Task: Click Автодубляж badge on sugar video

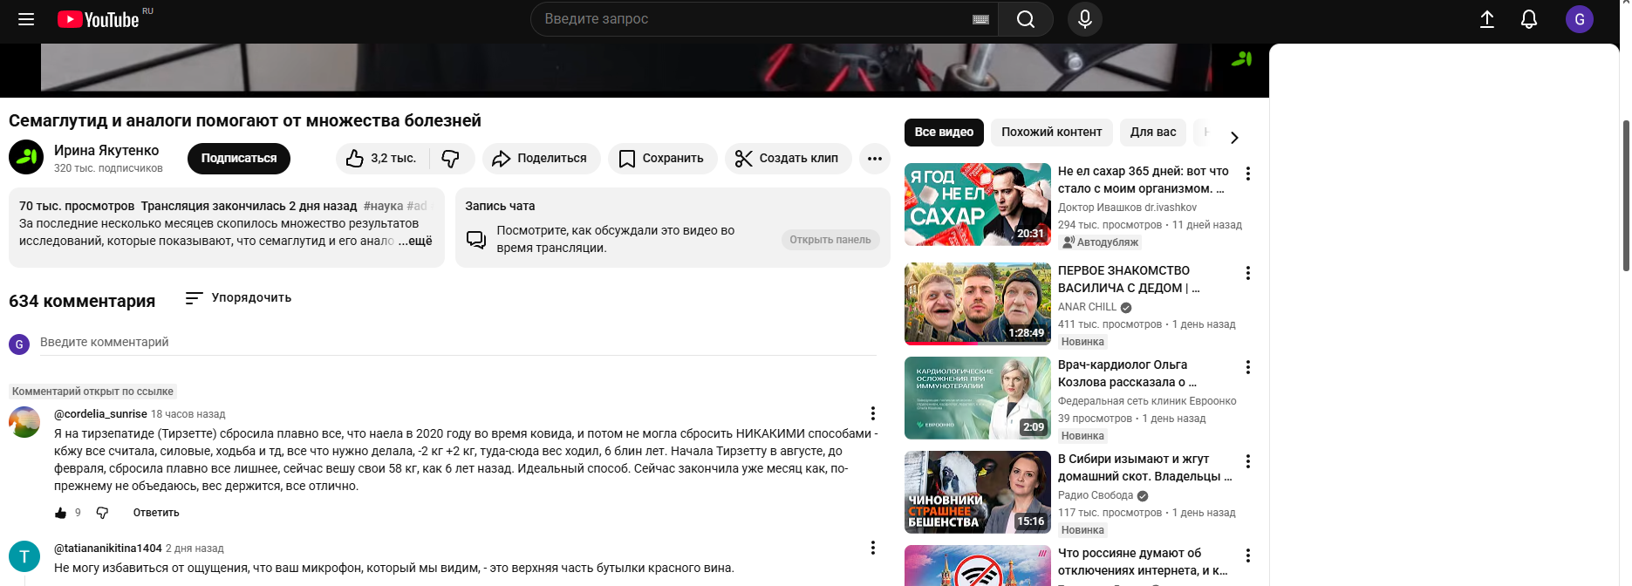Action: [x=1101, y=242]
